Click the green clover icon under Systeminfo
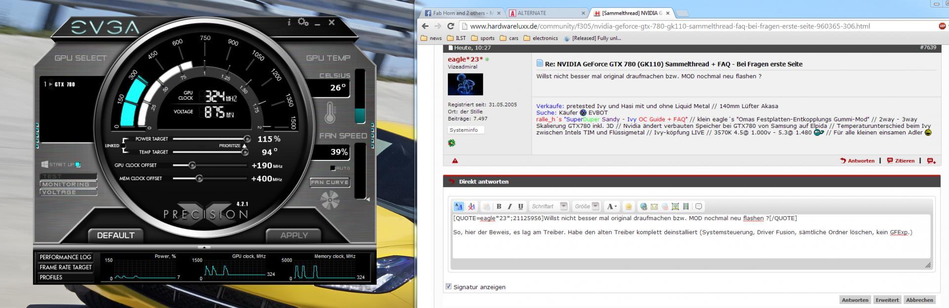The width and height of the screenshot is (949, 308). pyautogui.click(x=451, y=143)
